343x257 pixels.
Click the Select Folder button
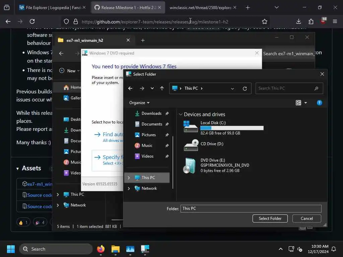[270, 219]
